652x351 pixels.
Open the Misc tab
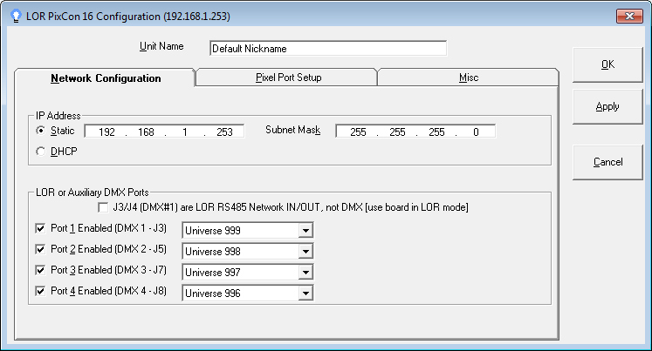(468, 78)
